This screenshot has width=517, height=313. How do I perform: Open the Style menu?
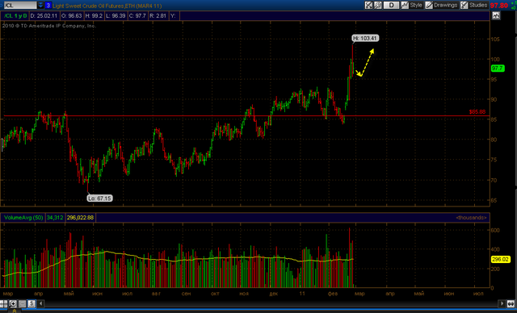pyautogui.click(x=412, y=6)
